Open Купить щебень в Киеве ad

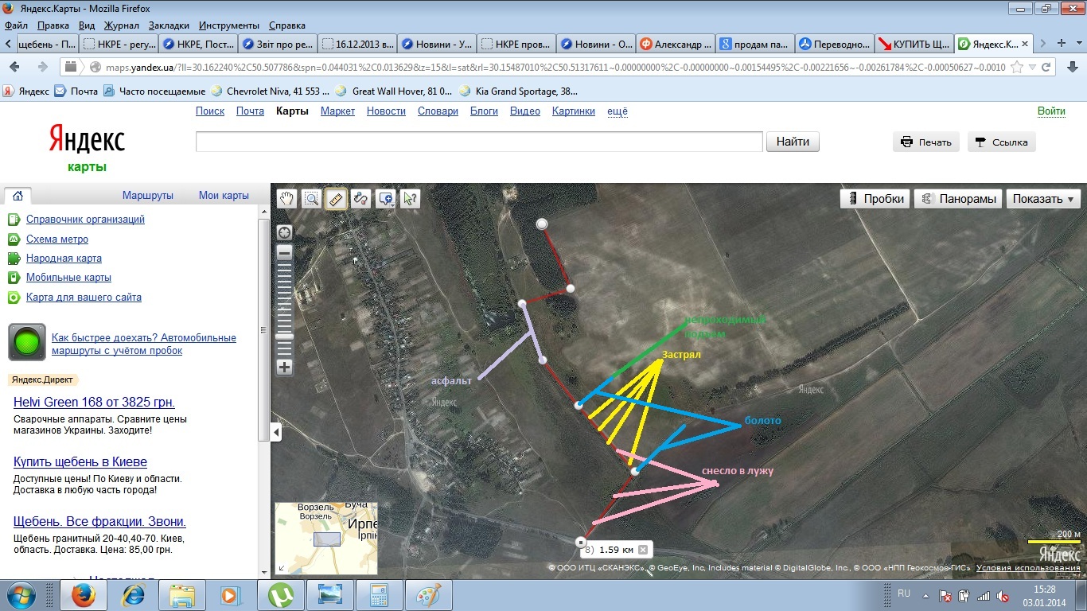(x=80, y=462)
